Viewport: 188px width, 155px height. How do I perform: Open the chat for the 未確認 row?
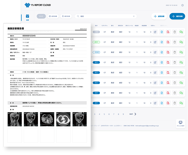pos(181,32)
